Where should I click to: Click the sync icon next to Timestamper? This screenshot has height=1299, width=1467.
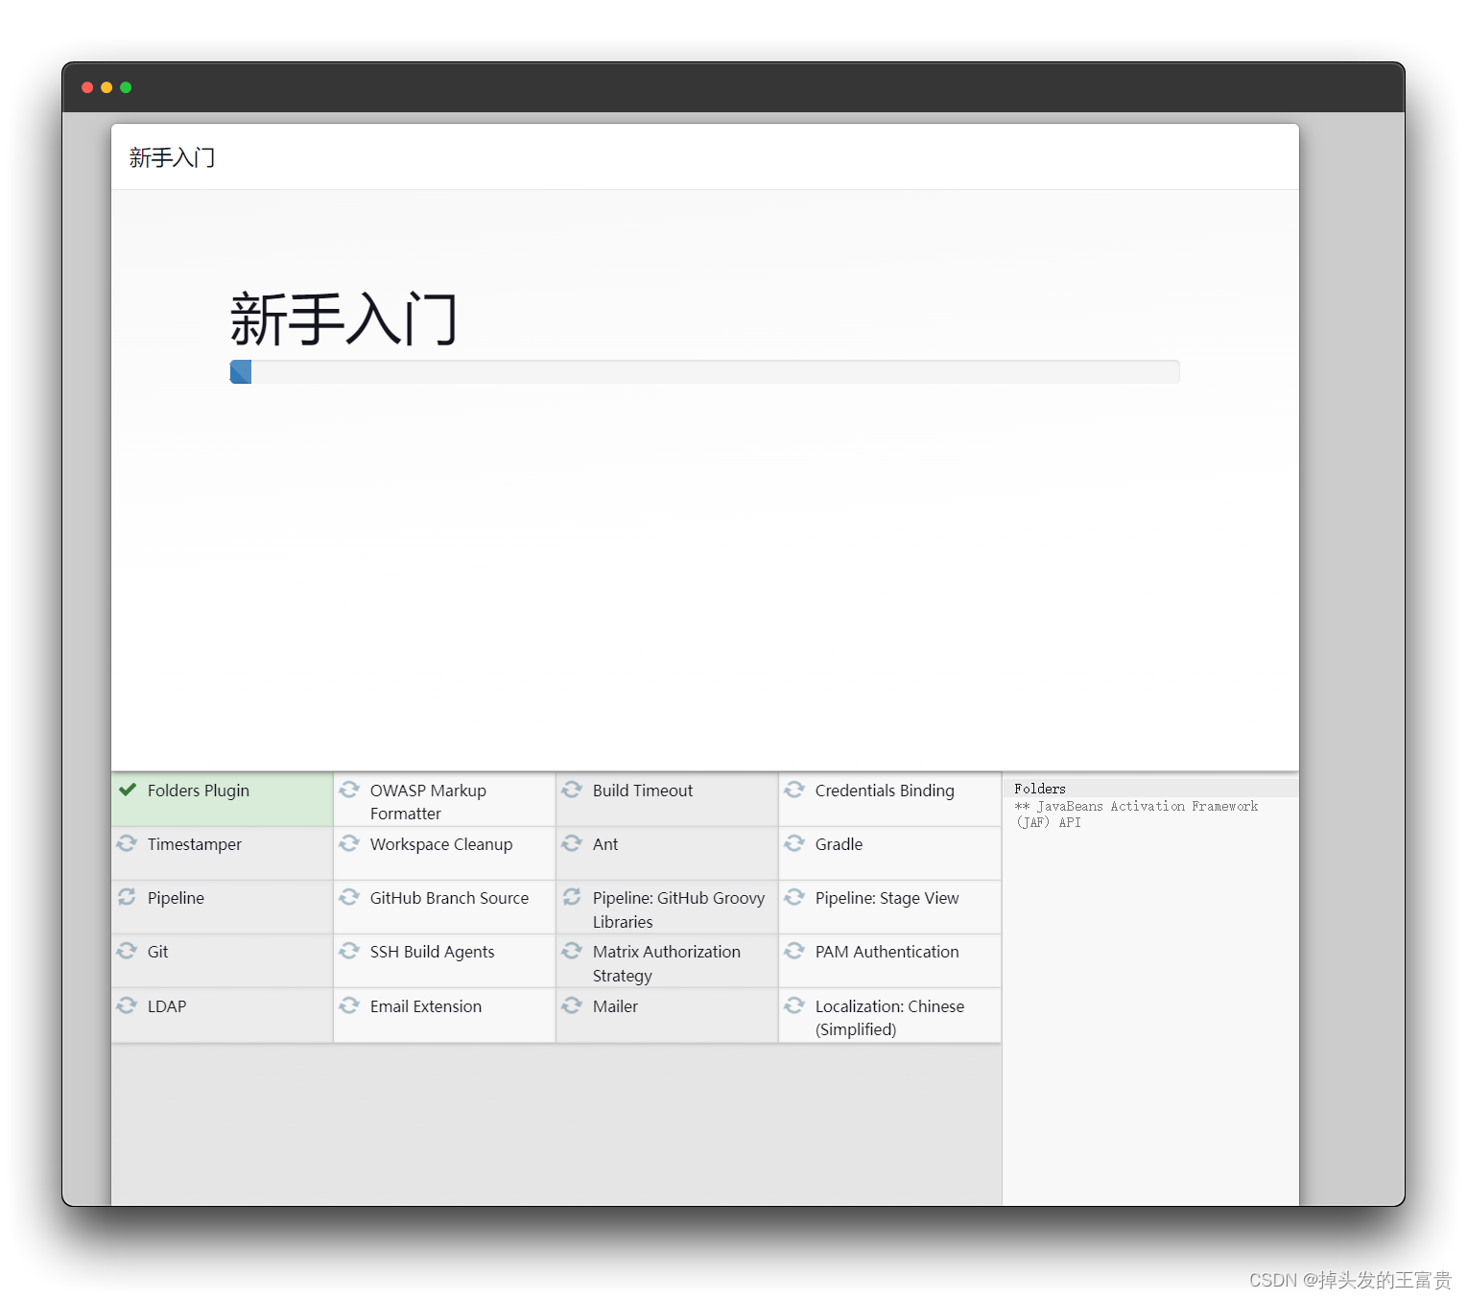click(x=127, y=843)
